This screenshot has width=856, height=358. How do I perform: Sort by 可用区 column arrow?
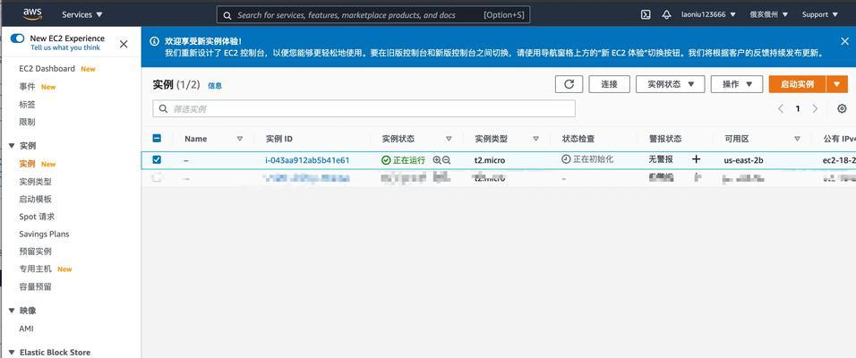(797, 139)
